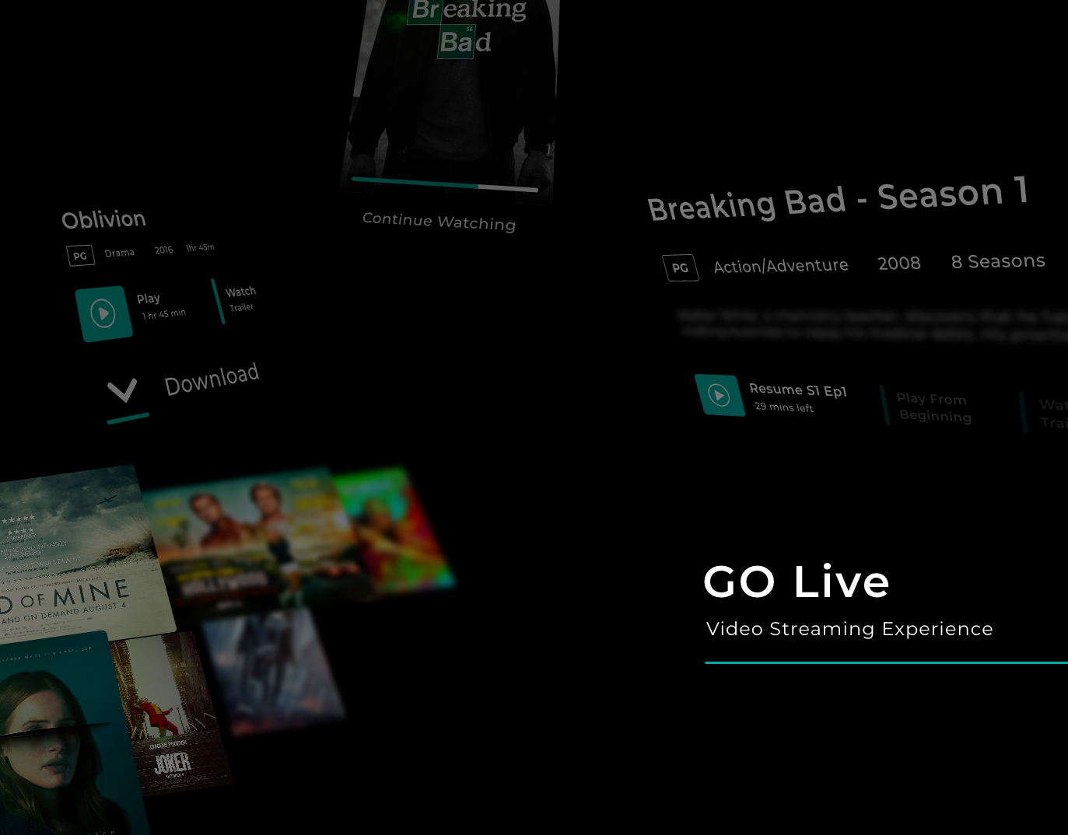
Task: Select the 8 Seasons label
Action: (998, 261)
